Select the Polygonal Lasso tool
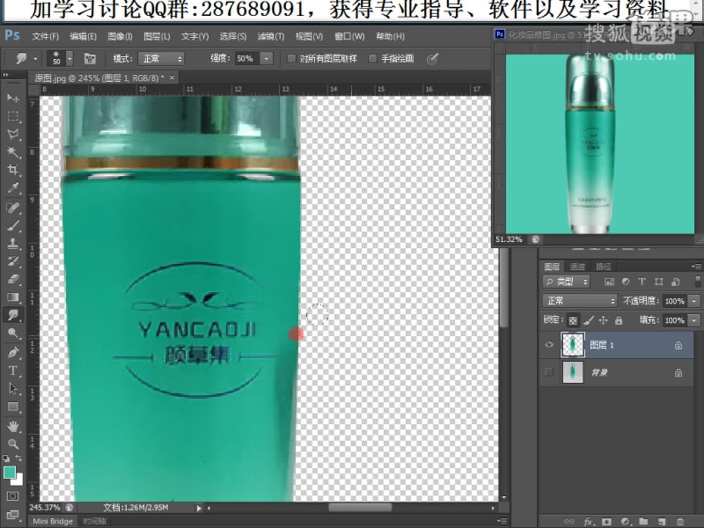704x528 pixels. 13,134
